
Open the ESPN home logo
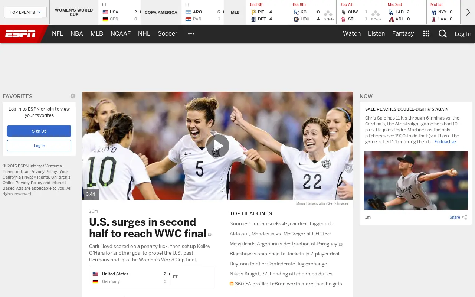[20, 34]
